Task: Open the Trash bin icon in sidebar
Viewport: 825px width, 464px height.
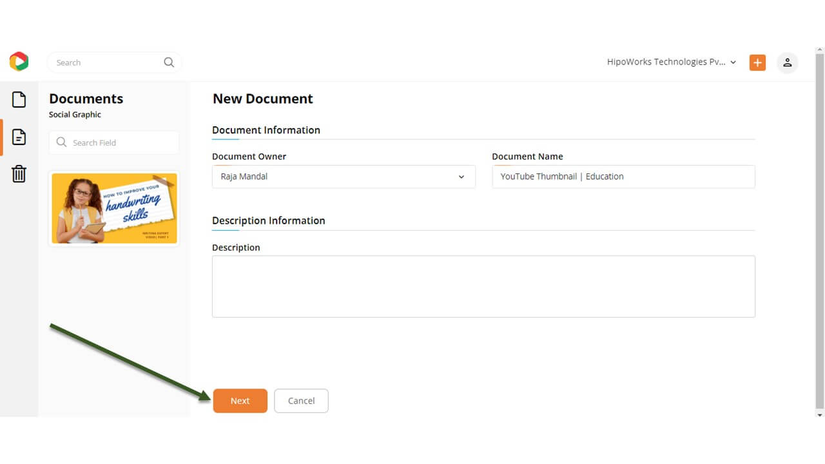Action: click(x=19, y=173)
